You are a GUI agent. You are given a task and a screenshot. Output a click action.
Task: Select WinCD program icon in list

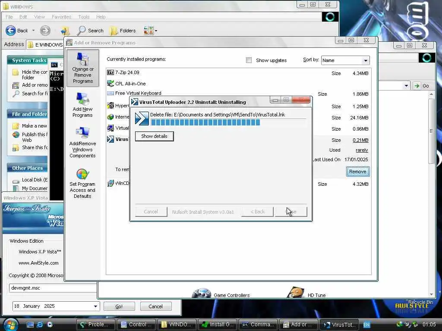tap(110, 184)
